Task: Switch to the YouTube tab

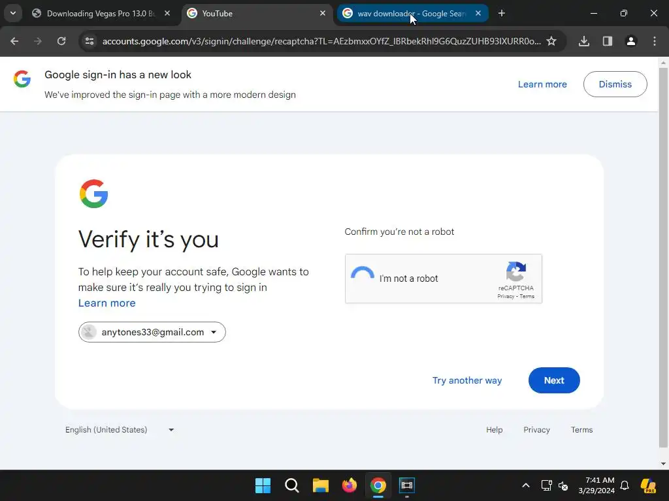Action: tap(257, 14)
